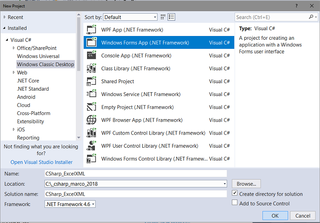Close the New Project dialog
Viewport: 320px width, 223px height.
[x=312, y=6]
